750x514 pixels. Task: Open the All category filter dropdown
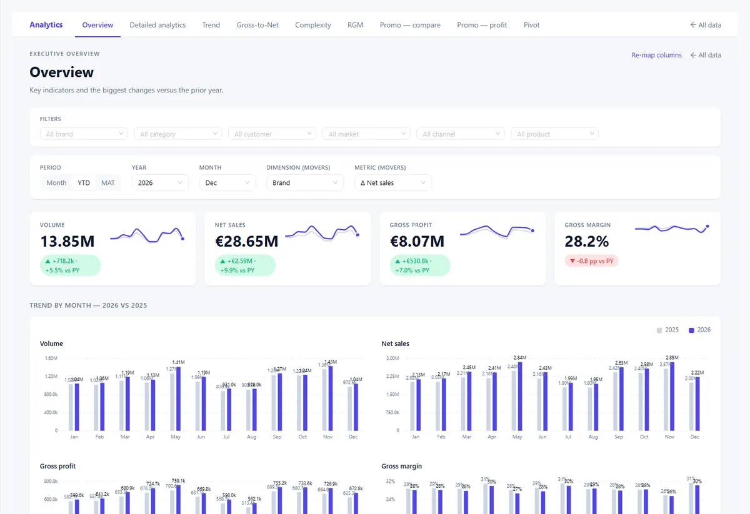[x=178, y=134]
